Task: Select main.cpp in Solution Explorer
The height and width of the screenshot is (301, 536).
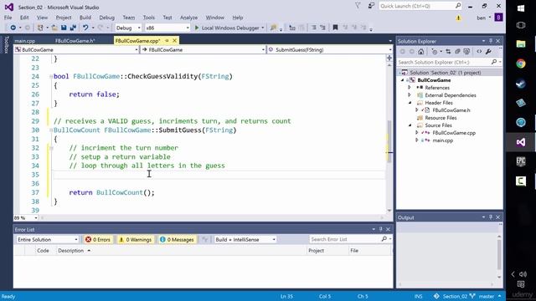Action: [443, 140]
